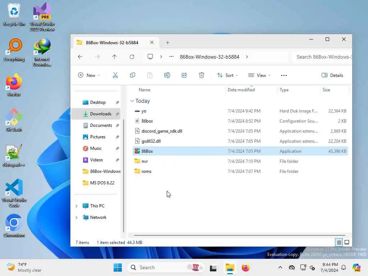Open the weather widget in taskbar
Viewport: 368px width, 276px height.
click(x=24, y=267)
